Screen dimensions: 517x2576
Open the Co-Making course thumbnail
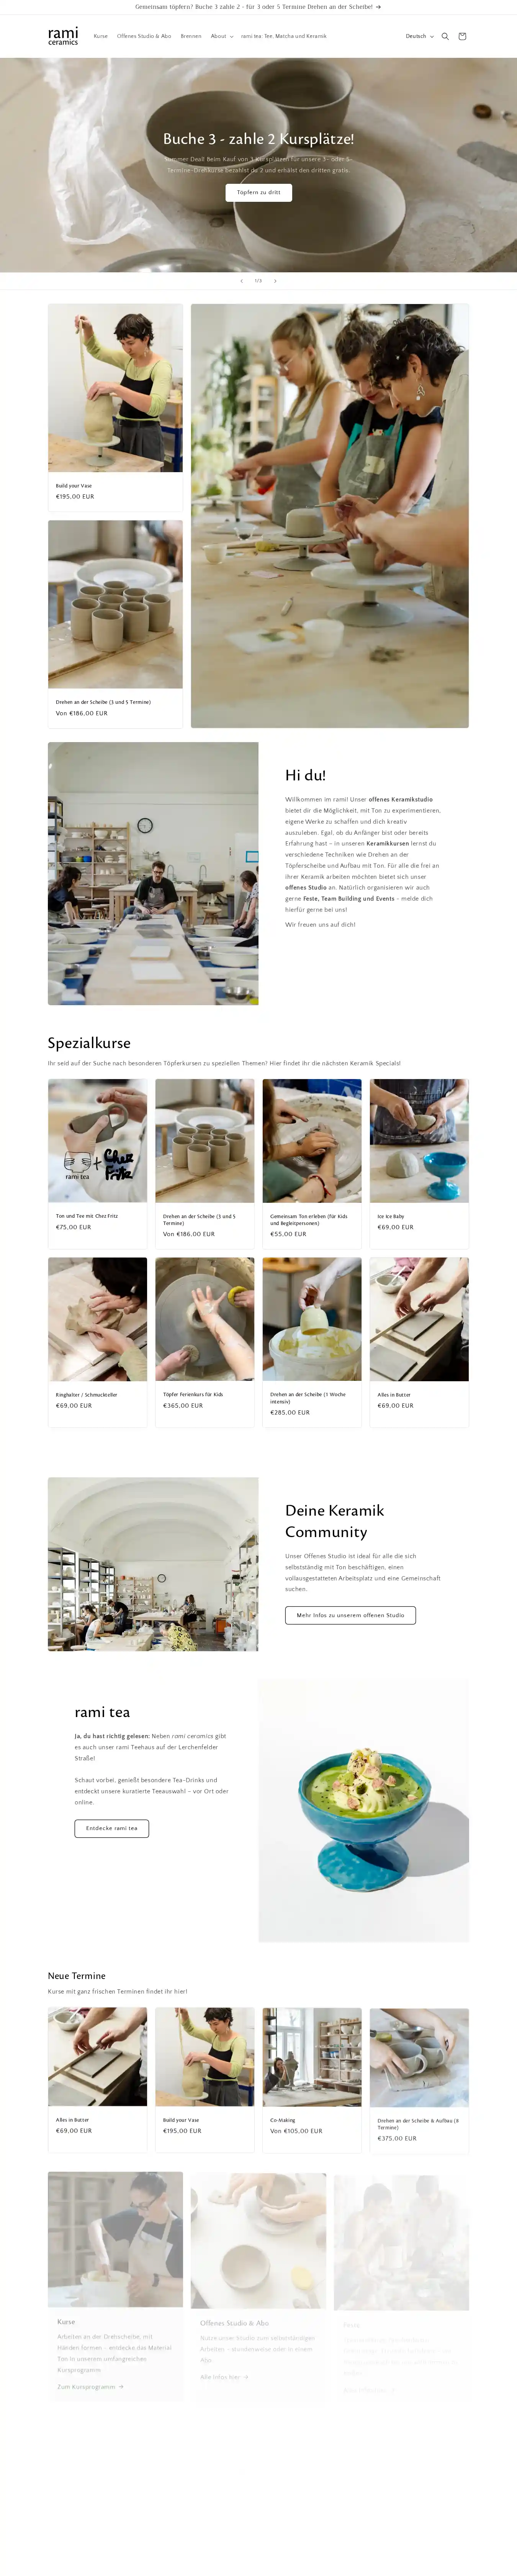(x=312, y=2058)
